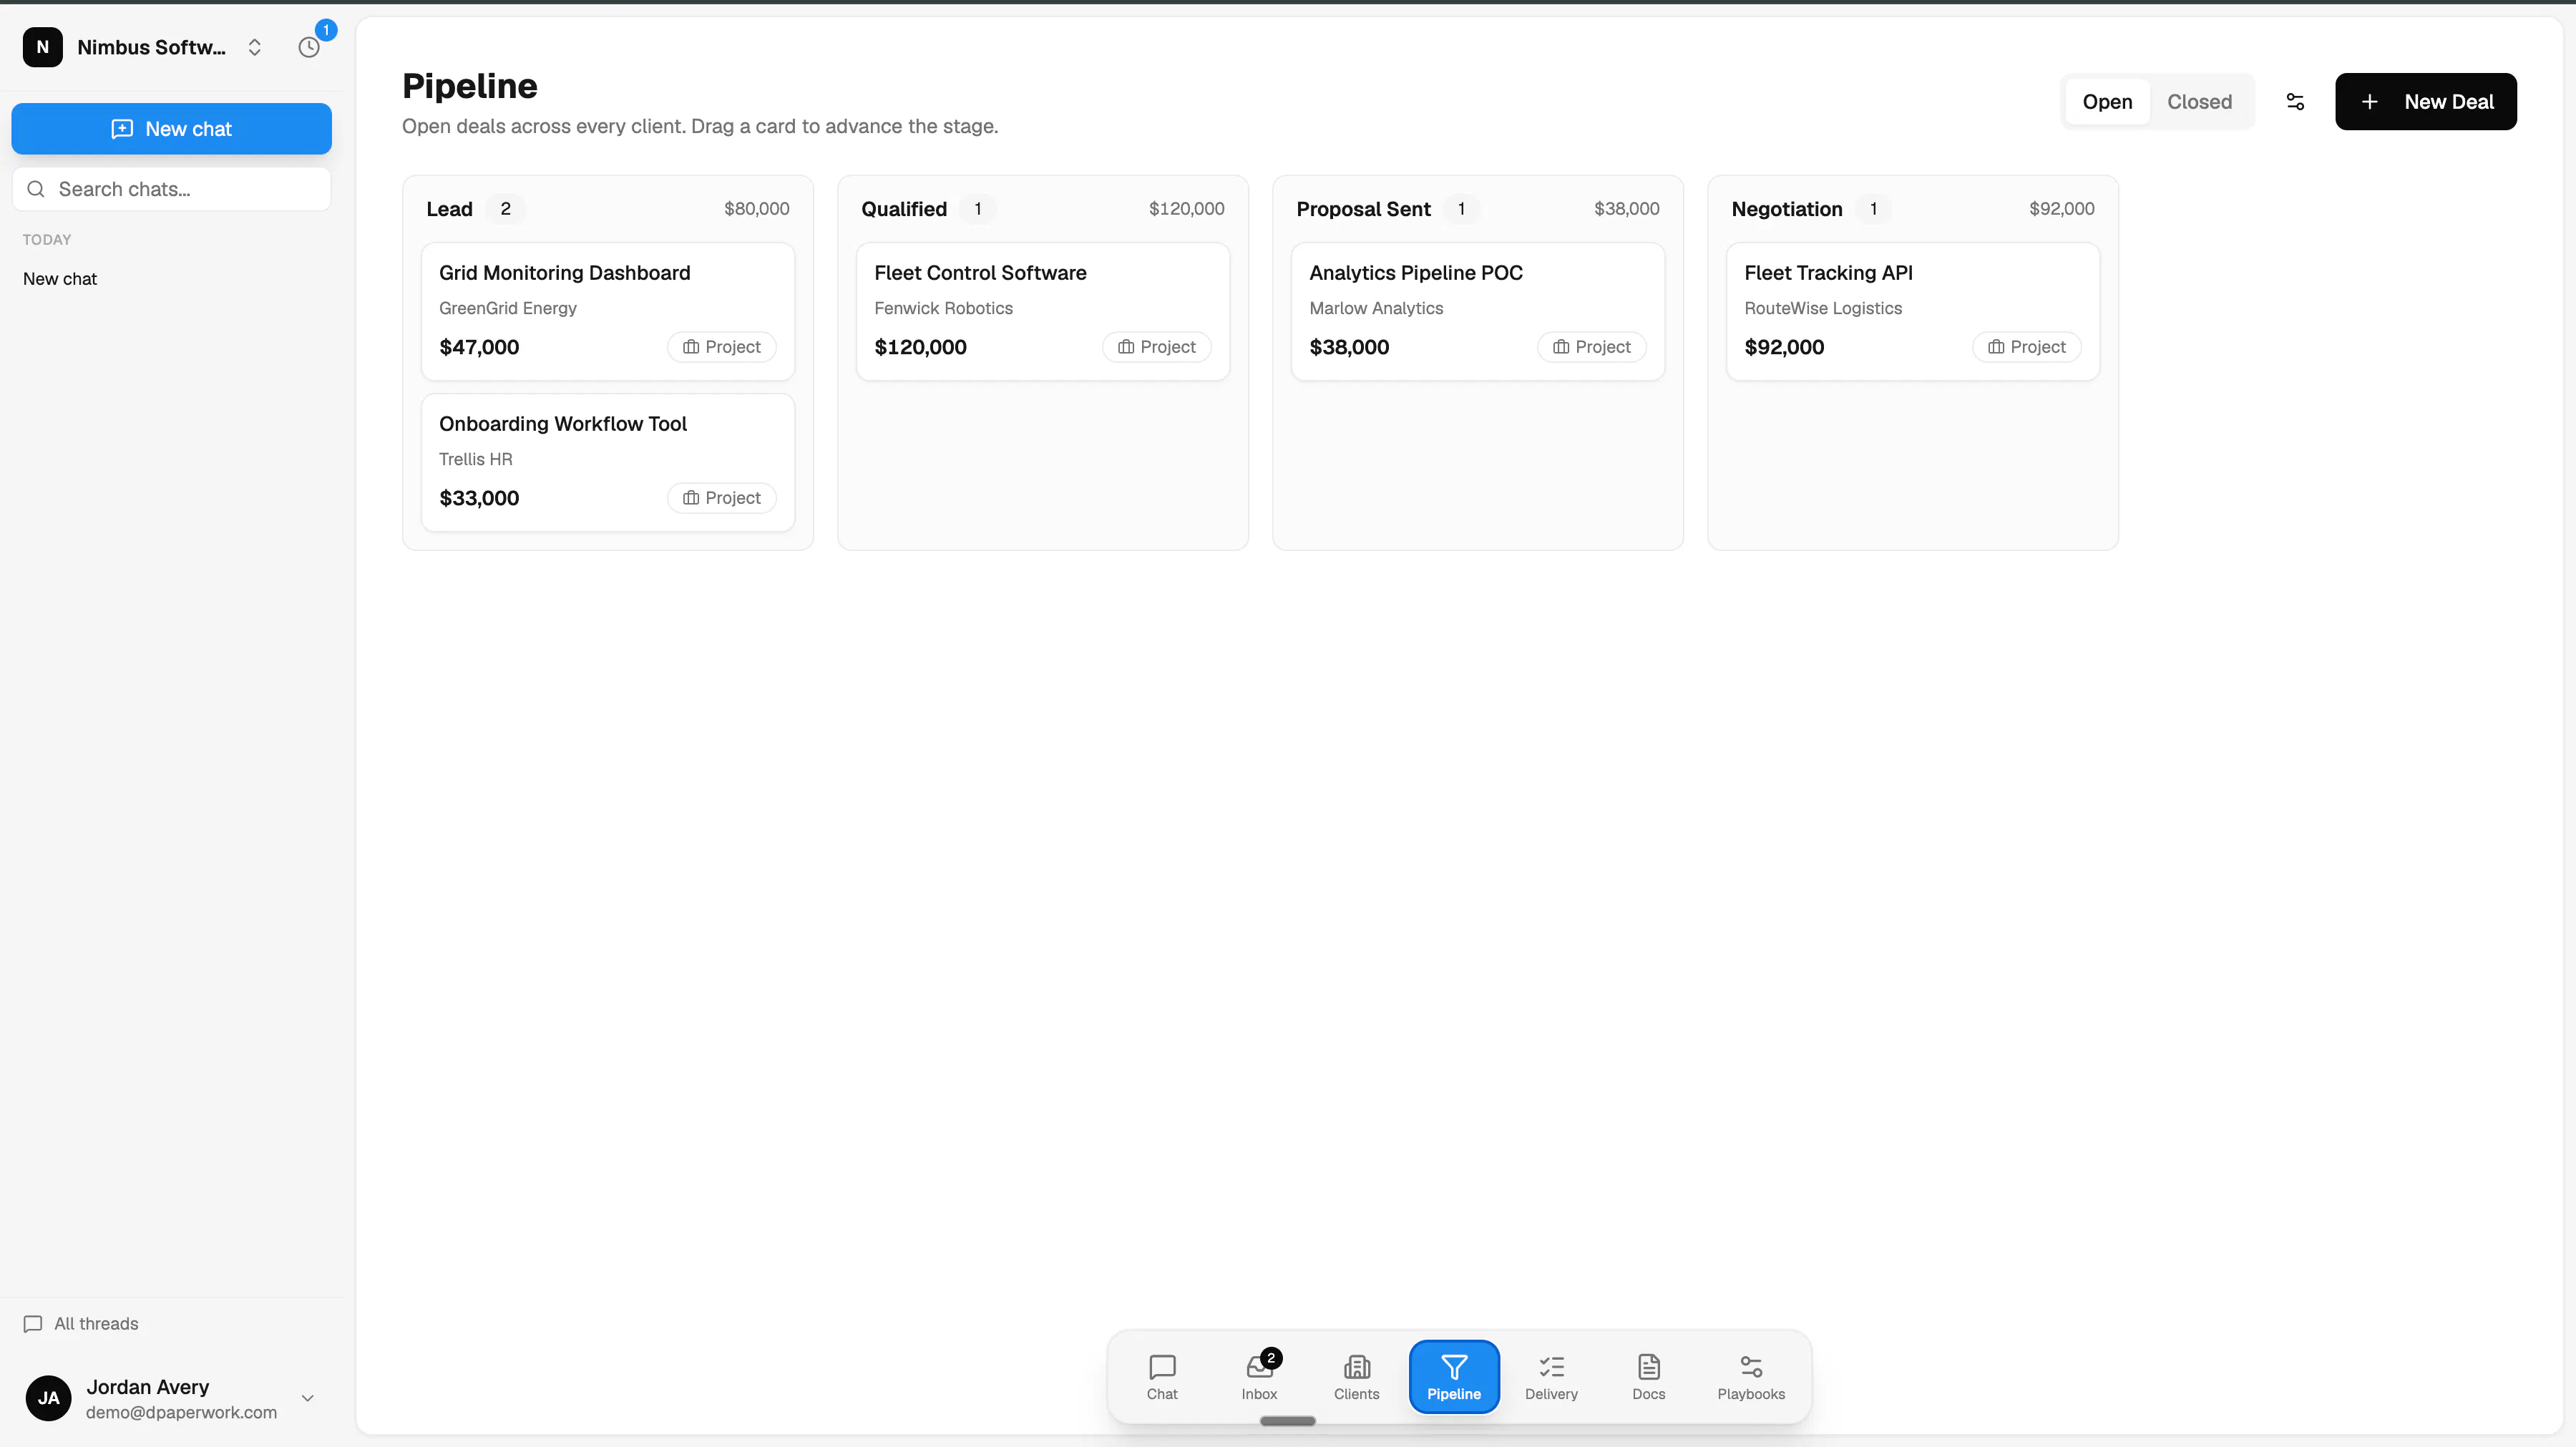Click the $33,000 deal amount
This screenshot has width=2576, height=1447.
479,498
